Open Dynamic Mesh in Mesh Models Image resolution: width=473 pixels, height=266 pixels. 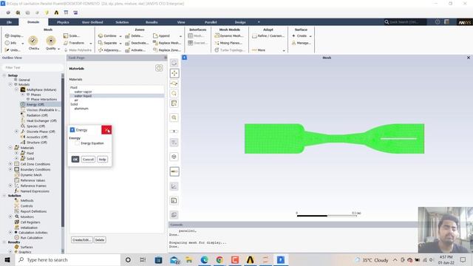point(228,36)
